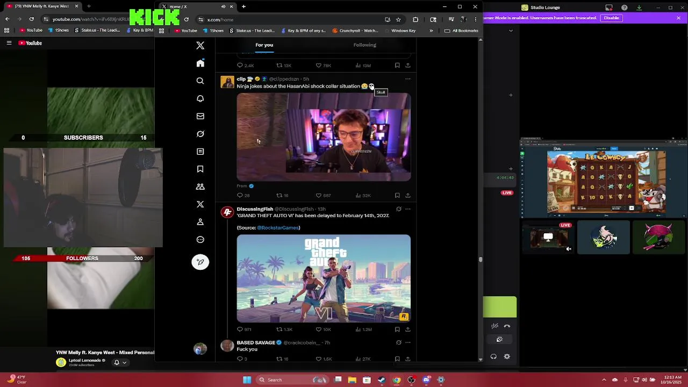Open more menu on DiscussingFilm post

pyautogui.click(x=407, y=209)
